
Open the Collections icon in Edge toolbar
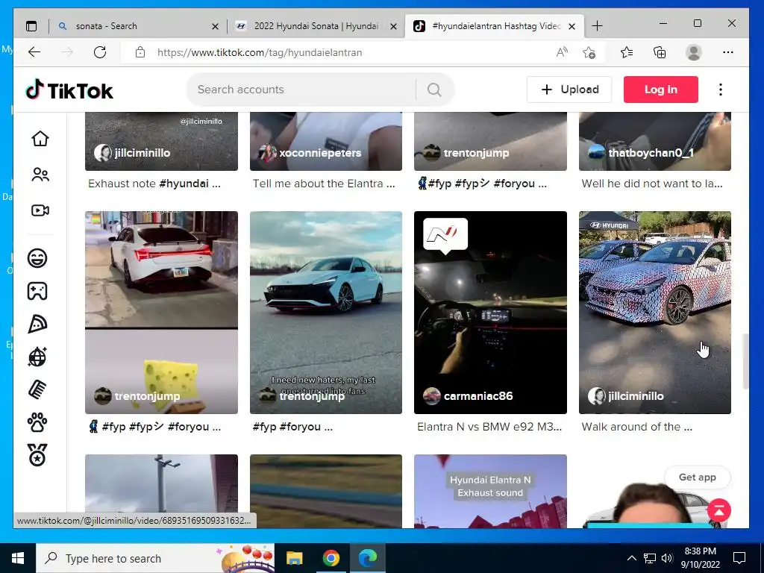[x=660, y=52]
